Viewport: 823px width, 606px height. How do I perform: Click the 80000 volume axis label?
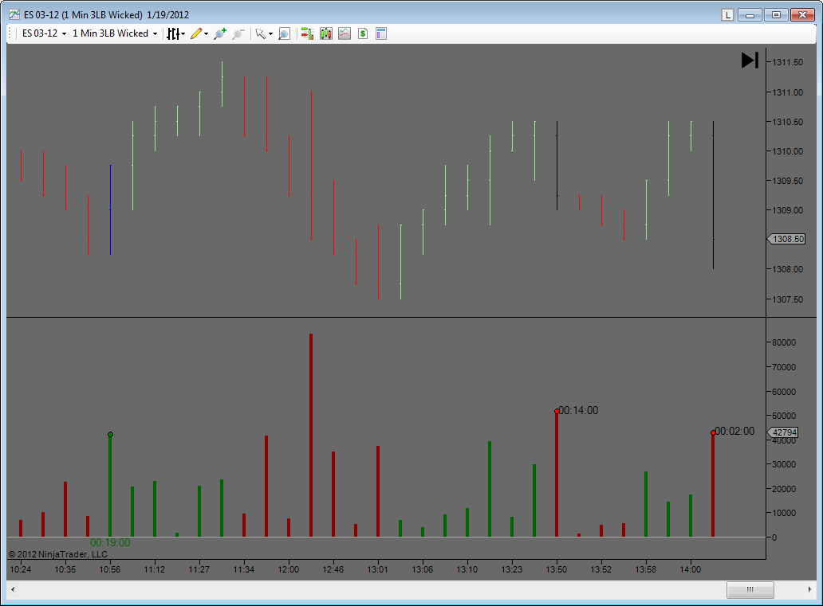pos(784,343)
